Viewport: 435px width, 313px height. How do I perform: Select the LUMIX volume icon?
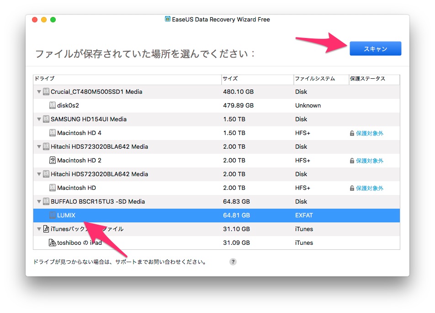coord(53,216)
